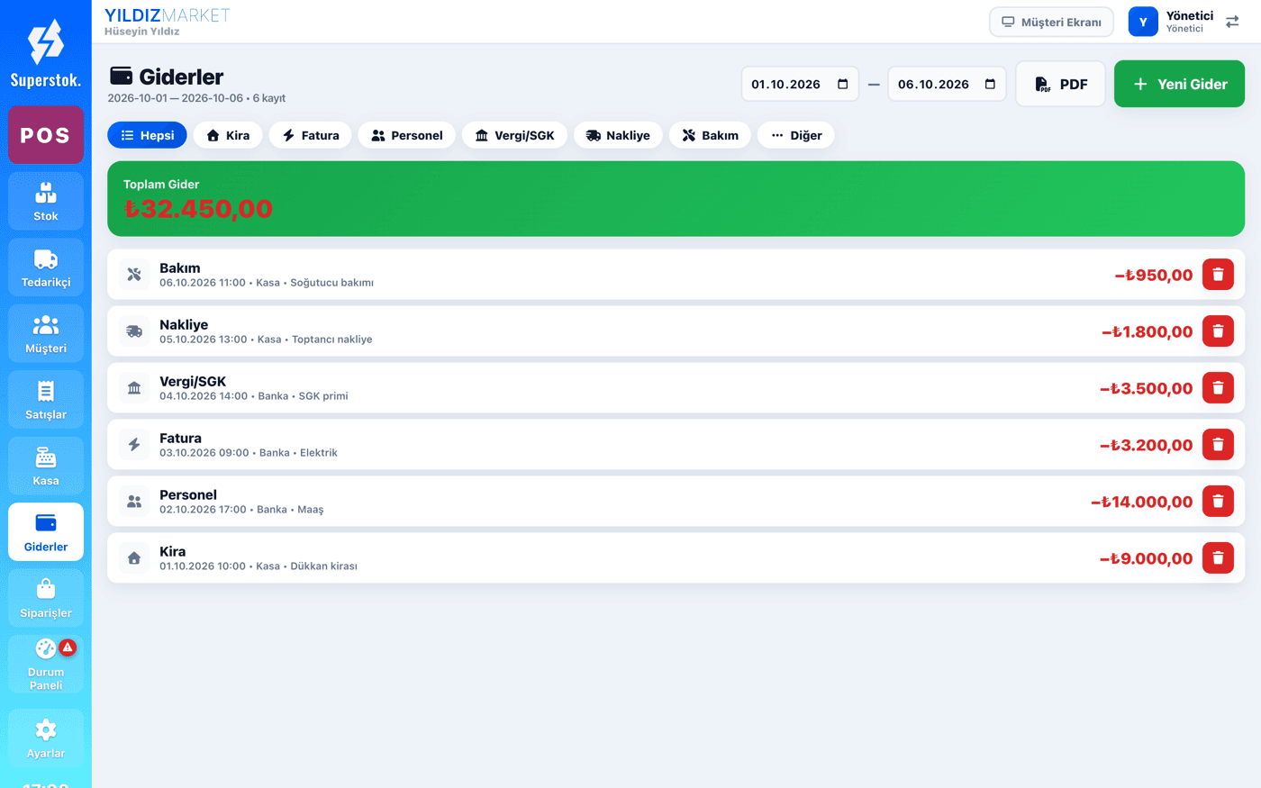
Task: Open Satışlar section in sidebar
Action: tap(46, 400)
